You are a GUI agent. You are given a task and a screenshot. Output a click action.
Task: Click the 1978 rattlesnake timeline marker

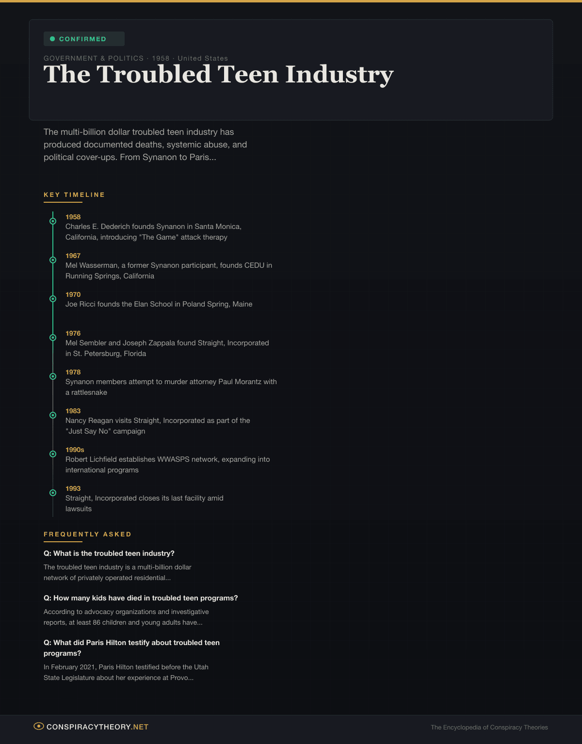[x=53, y=376]
